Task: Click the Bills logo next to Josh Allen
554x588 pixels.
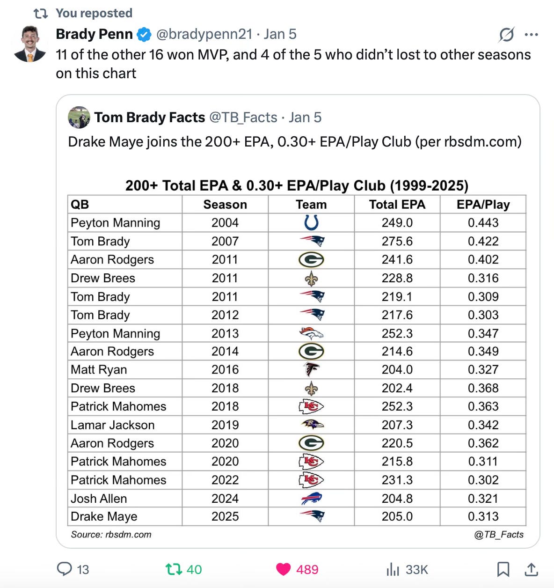Action: click(311, 498)
